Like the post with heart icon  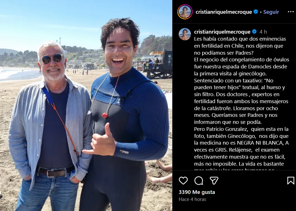[183, 180]
